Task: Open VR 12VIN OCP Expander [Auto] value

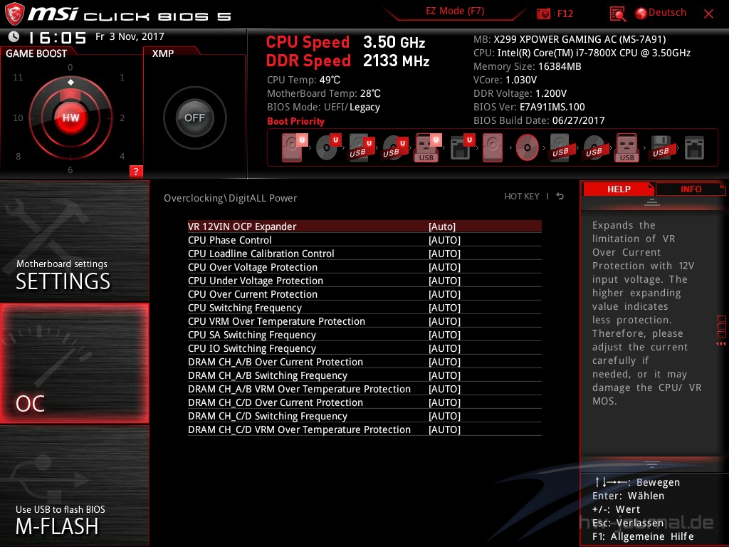Action: point(442,226)
